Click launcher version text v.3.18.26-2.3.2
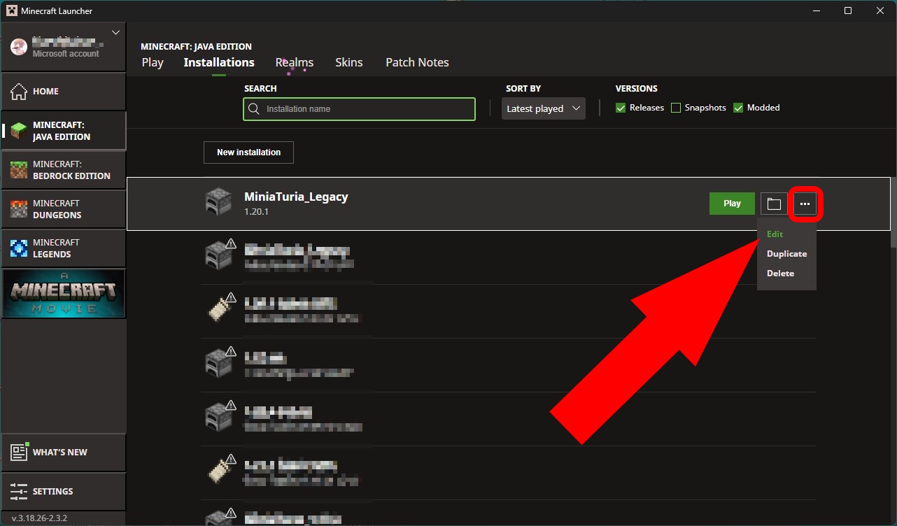 (39, 518)
